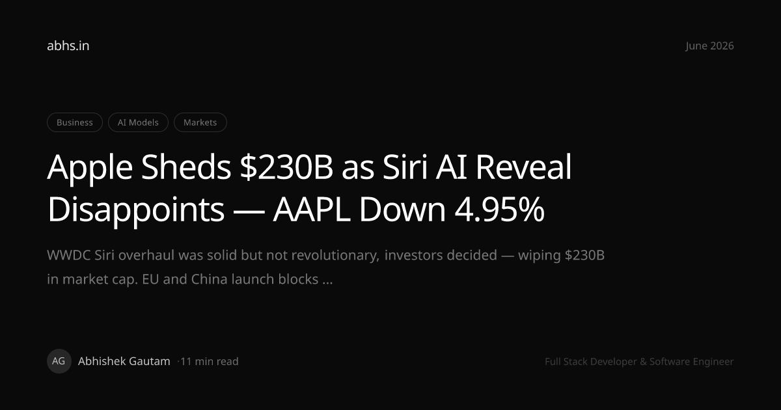This screenshot has width=781, height=410.
Task: Click headline line starting with Disappoints
Action: coord(296,210)
